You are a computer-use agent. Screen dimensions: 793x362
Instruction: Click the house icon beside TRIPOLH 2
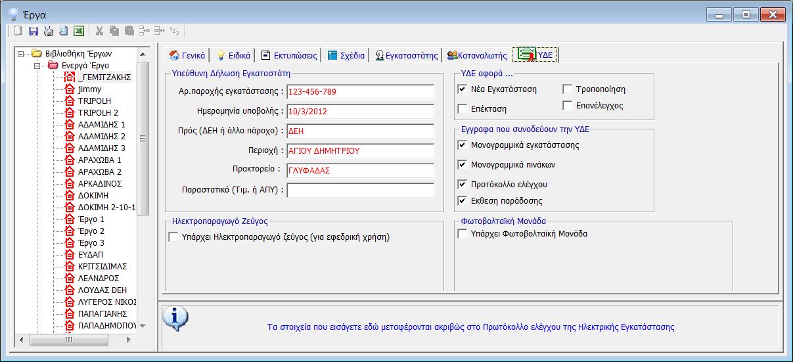pos(70,112)
